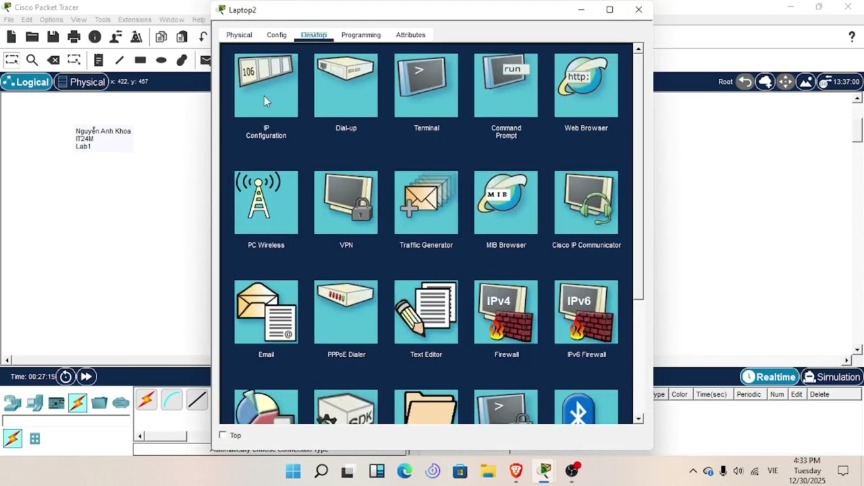
Task: Select the Desktop tab in Laptop2
Action: pos(314,35)
